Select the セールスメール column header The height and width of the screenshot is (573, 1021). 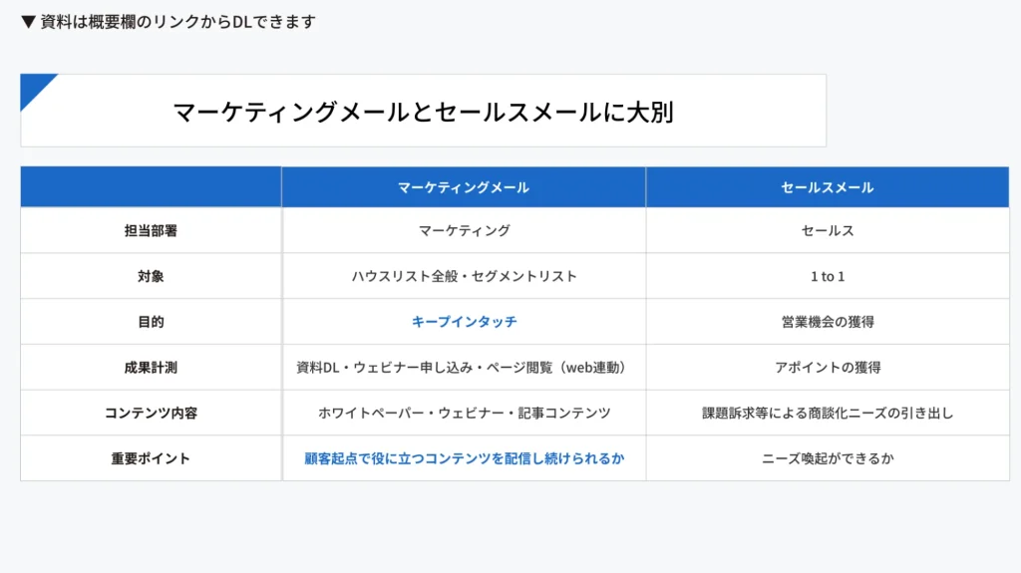827,187
